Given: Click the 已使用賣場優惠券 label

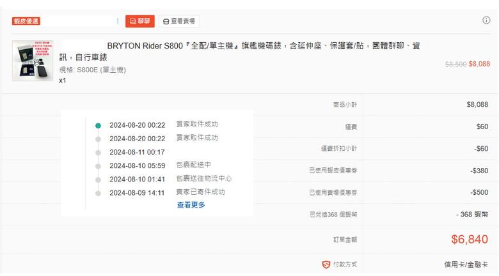Looking at the screenshot, I should [x=333, y=193].
